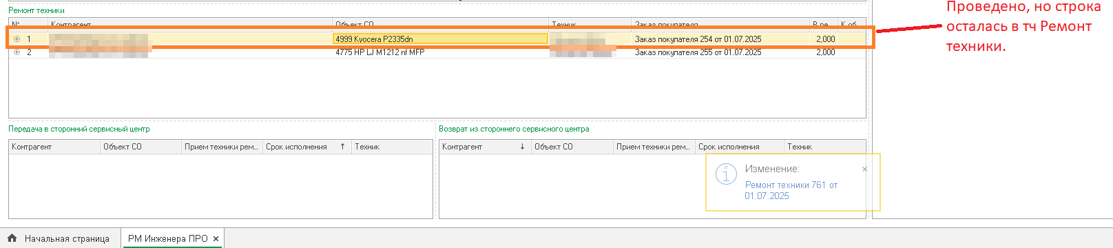Expand row 2 with HP LJ M1212 nf MFP
1113x248 pixels.
tap(17, 52)
